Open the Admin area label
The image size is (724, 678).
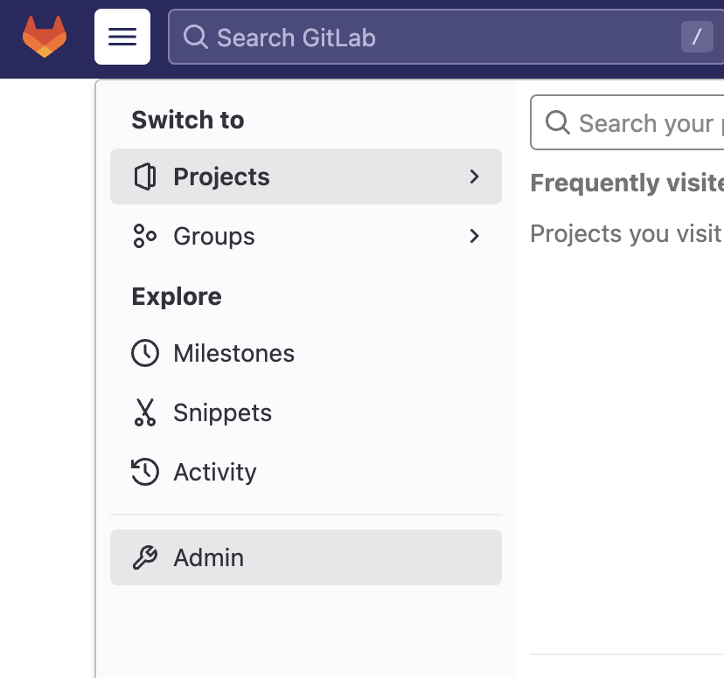pyautogui.click(x=209, y=557)
